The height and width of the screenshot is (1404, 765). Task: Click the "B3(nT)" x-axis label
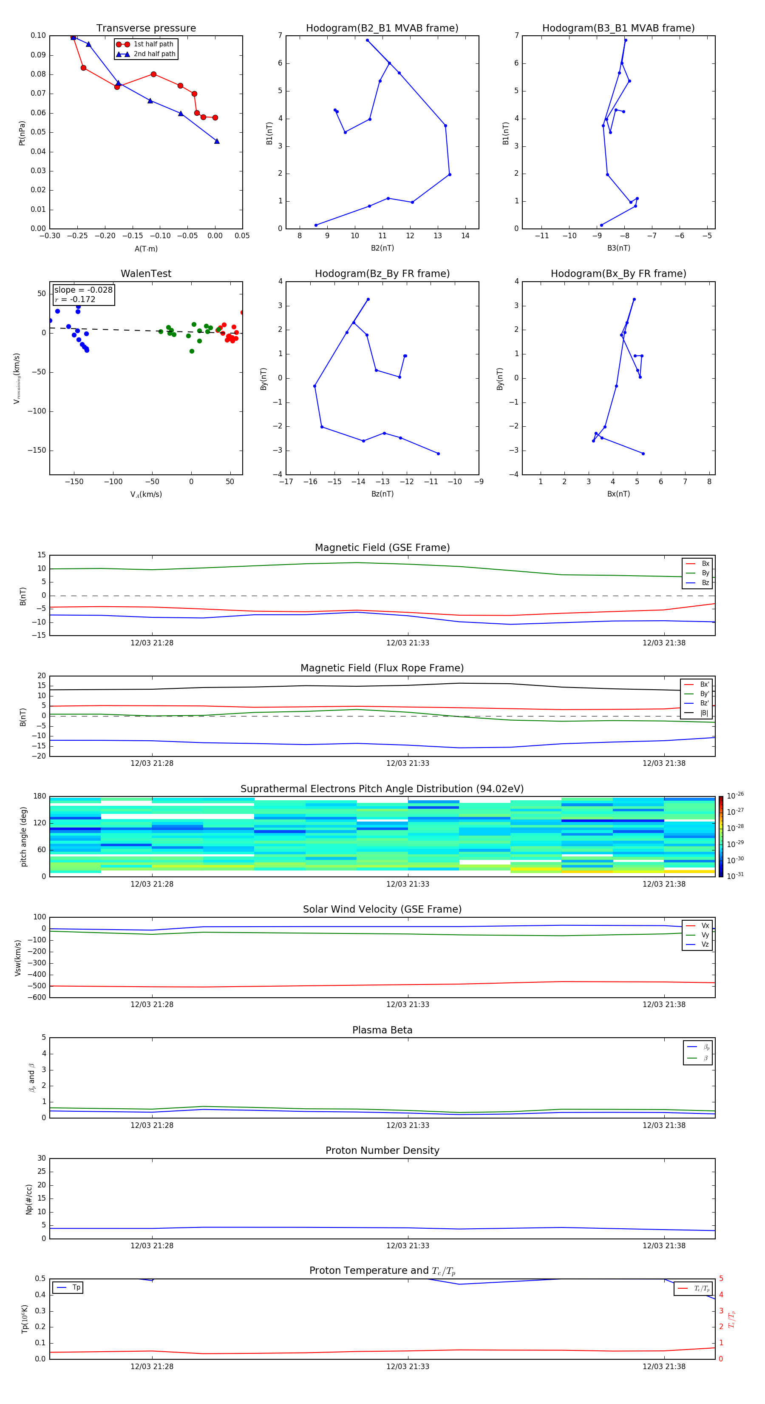point(618,248)
